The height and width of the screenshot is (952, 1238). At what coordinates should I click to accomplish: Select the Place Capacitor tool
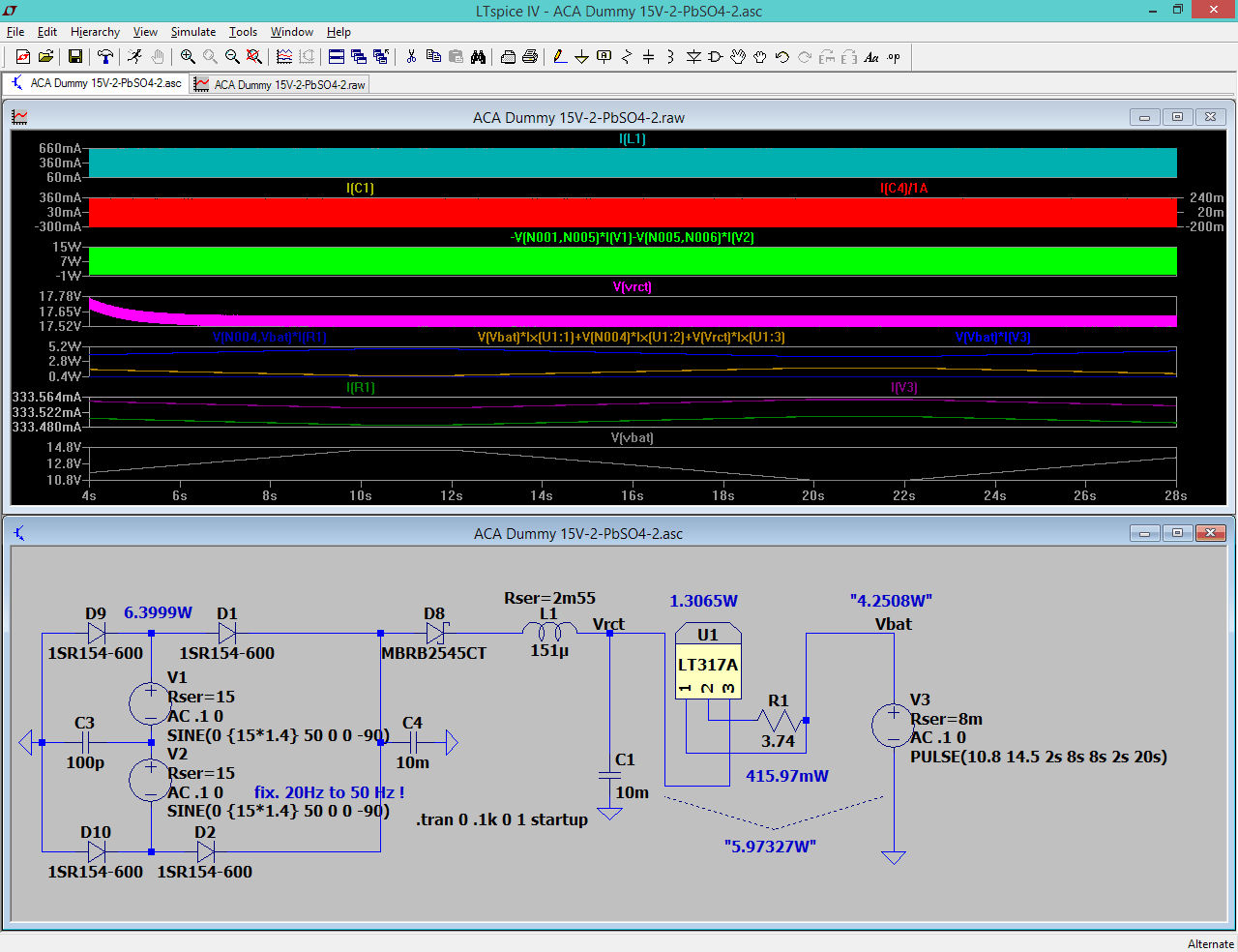click(x=649, y=57)
